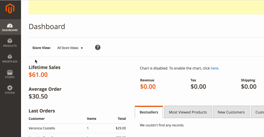Click the dropdown arrow beside All Store Views
Viewport: 264px width, 137px height.
(x=82, y=48)
